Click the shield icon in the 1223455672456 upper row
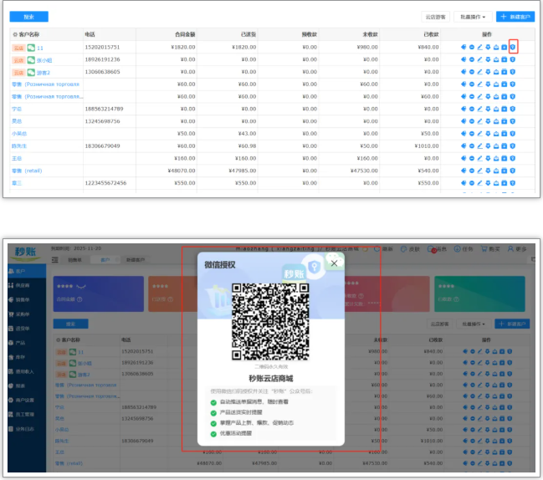The height and width of the screenshot is (480, 543). [x=513, y=183]
